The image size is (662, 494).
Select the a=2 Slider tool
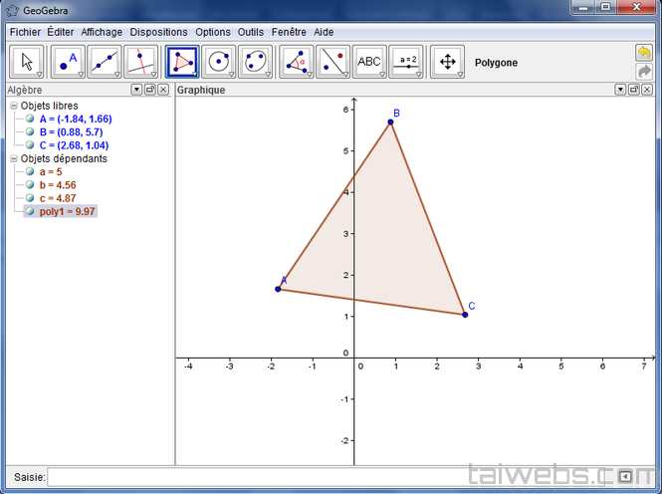pos(406,62)
